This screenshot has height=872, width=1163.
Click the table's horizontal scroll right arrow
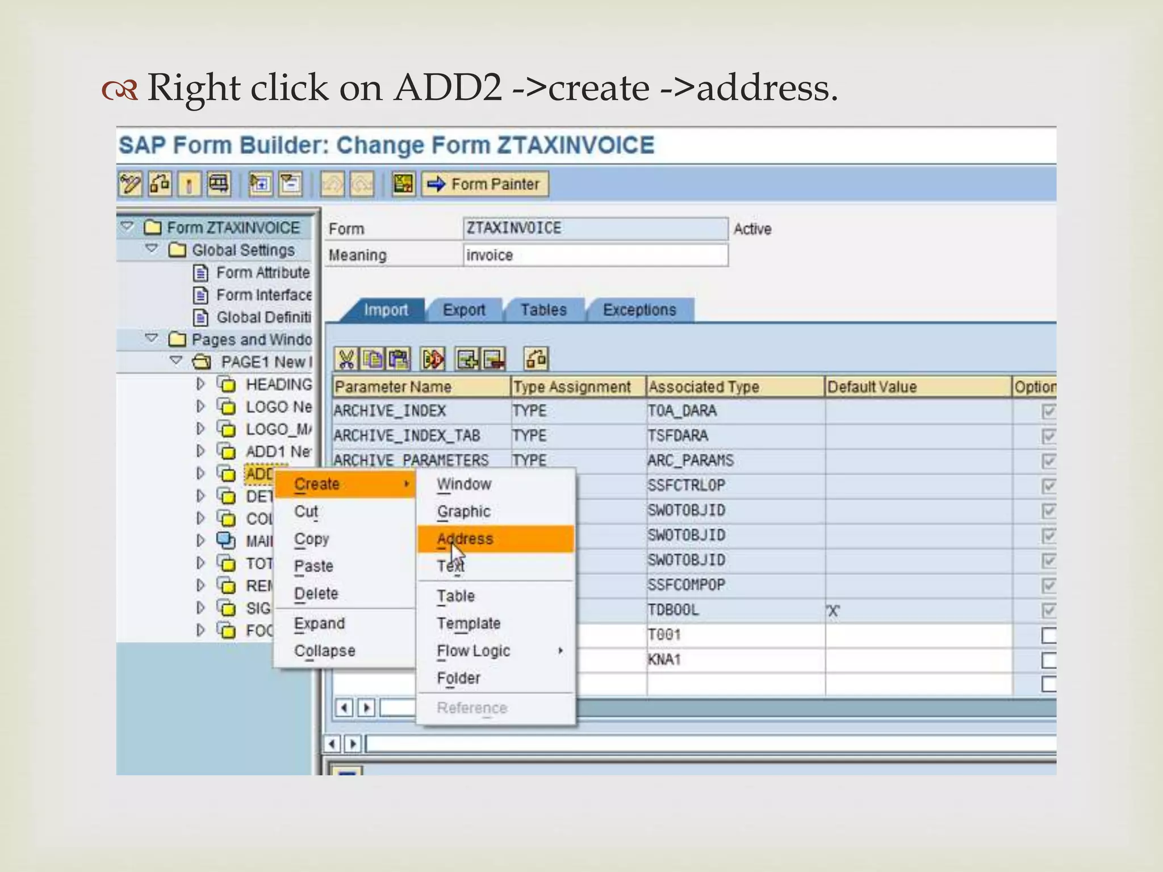pos(367,708)
